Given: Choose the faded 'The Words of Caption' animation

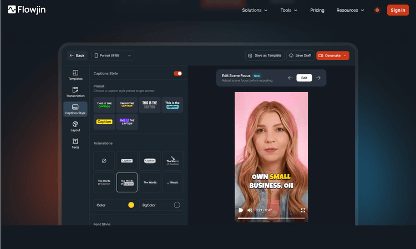Looking at the screenshot, I should [x=104, y=182].
